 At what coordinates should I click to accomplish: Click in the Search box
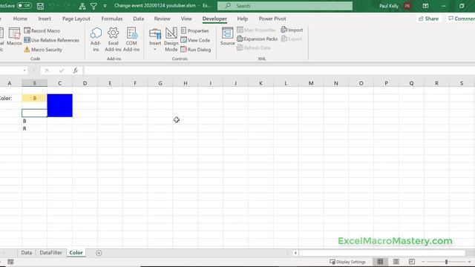(x=285, y=6)
